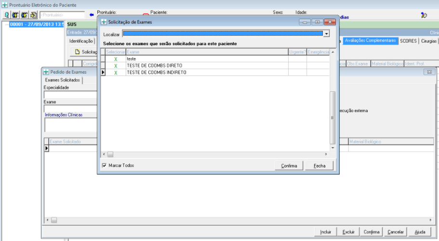The image size is (439, 241).
Task: Click the exam list horizontal scrollbar's left arrow
Action: (104, 154)
